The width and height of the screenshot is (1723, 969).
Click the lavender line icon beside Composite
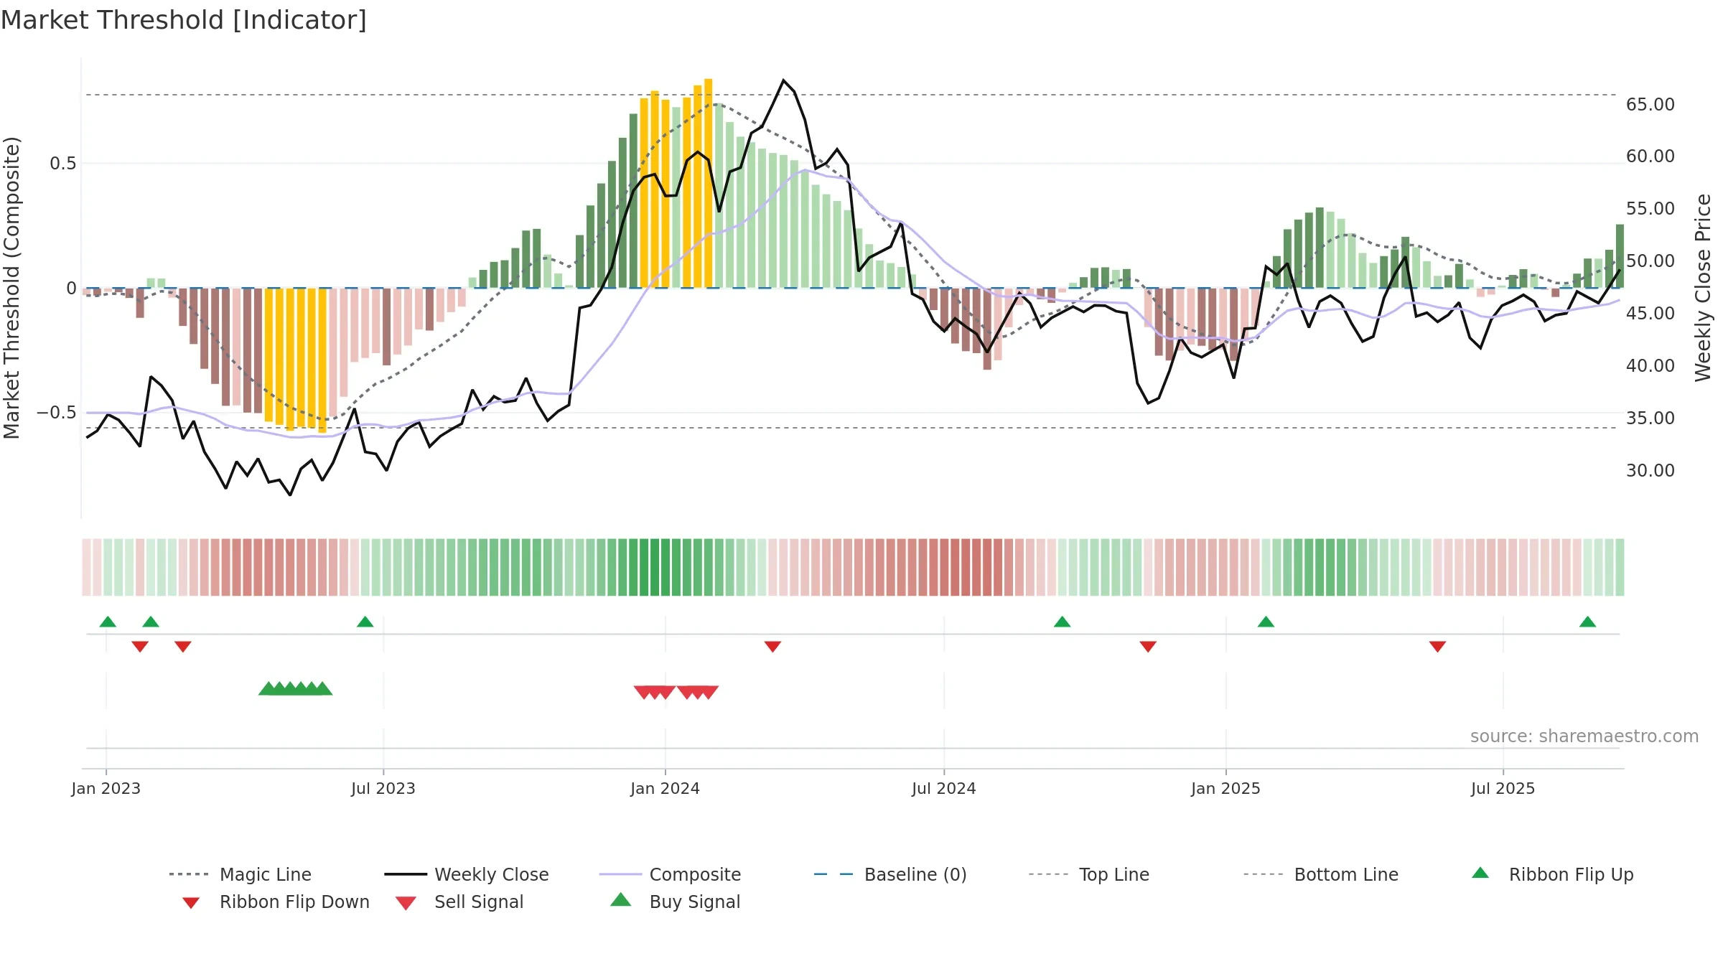point(620,874)
